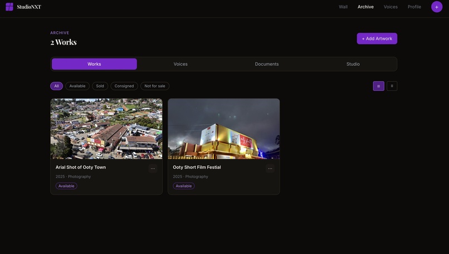The width and height of the screenshot is (449, 254).
Task: Open options menu for Ooty Short Film Festial
Action: coord(270,168)
